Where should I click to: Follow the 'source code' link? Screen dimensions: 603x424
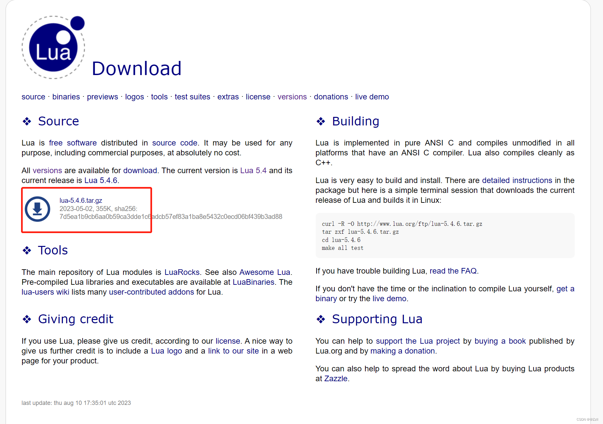pos(175,143)
